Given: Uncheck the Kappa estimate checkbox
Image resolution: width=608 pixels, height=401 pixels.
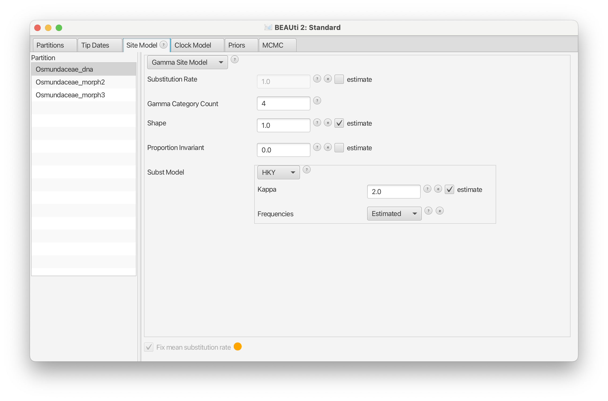Looking at the screenshot, I should [x=449, y=190].
